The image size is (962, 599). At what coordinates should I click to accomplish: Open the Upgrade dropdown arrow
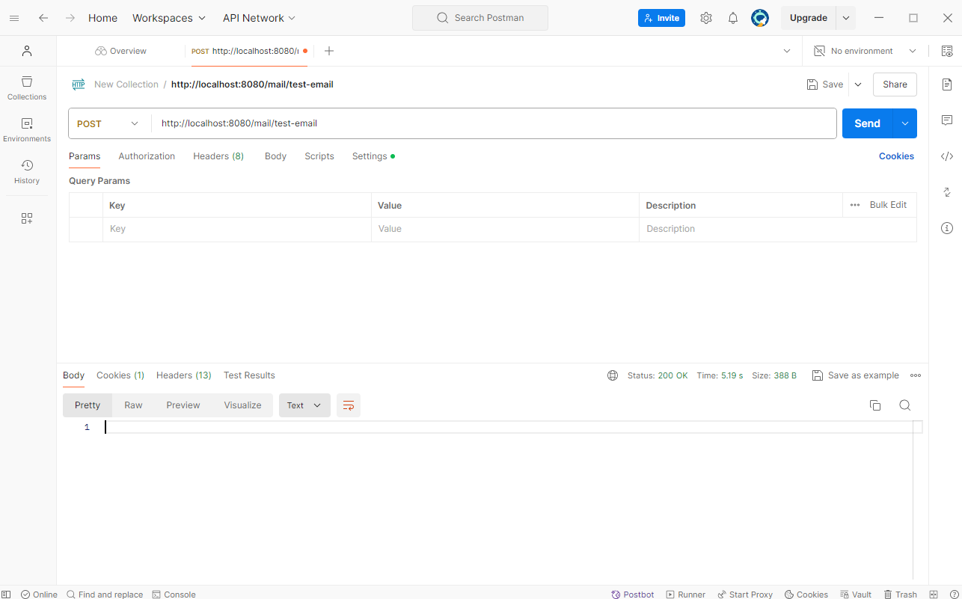click(846, 18)
